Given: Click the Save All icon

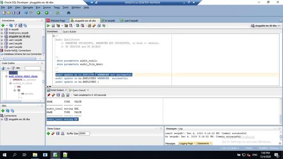Looking at the screenshot, I should (x=18, y=13).
